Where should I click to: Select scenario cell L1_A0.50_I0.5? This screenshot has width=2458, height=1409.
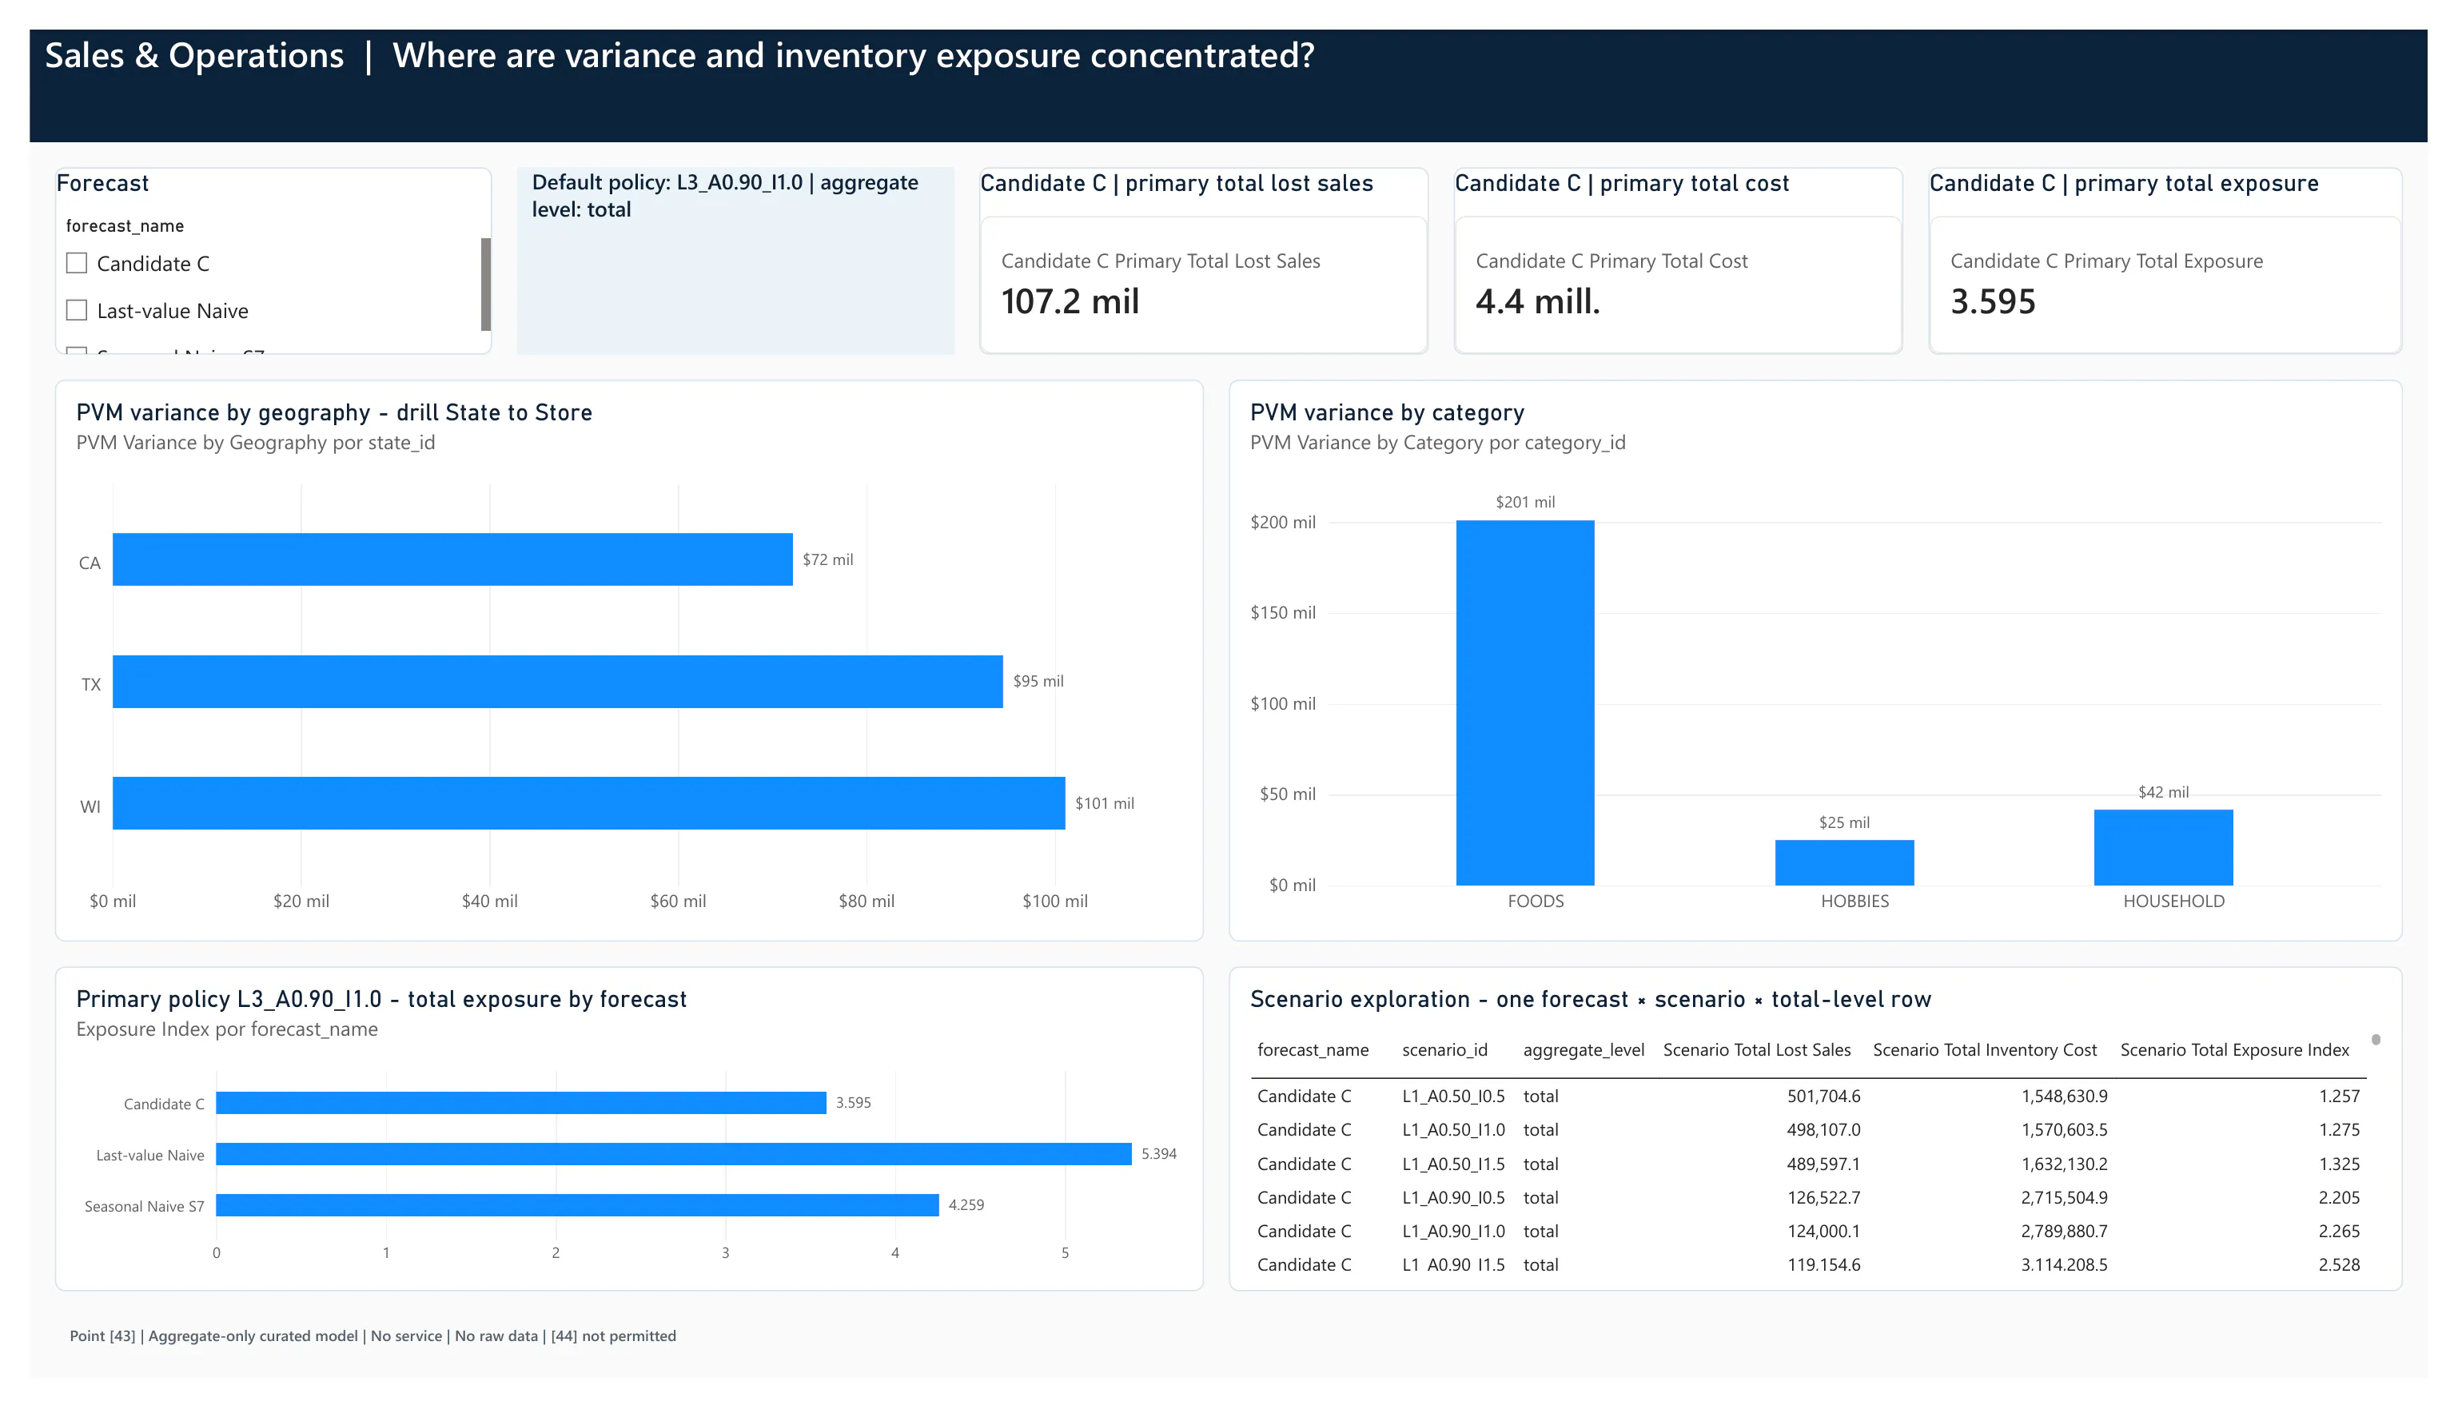(1453, 1097)
